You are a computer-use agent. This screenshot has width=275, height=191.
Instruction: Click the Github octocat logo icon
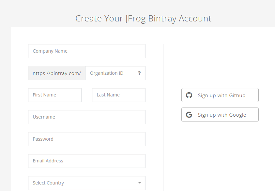[x=189, y=95]
